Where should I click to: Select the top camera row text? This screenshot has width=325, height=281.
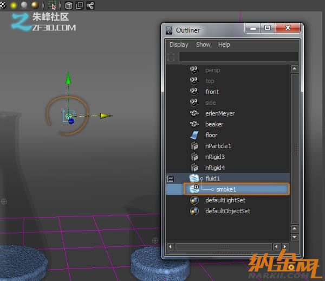[x=210, y=81]
